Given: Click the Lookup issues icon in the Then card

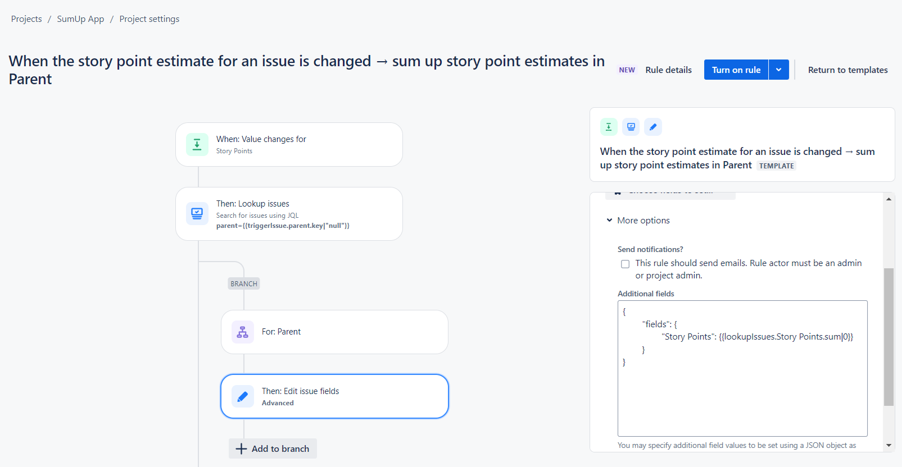Looking at the screenshot, I should 197,214.
